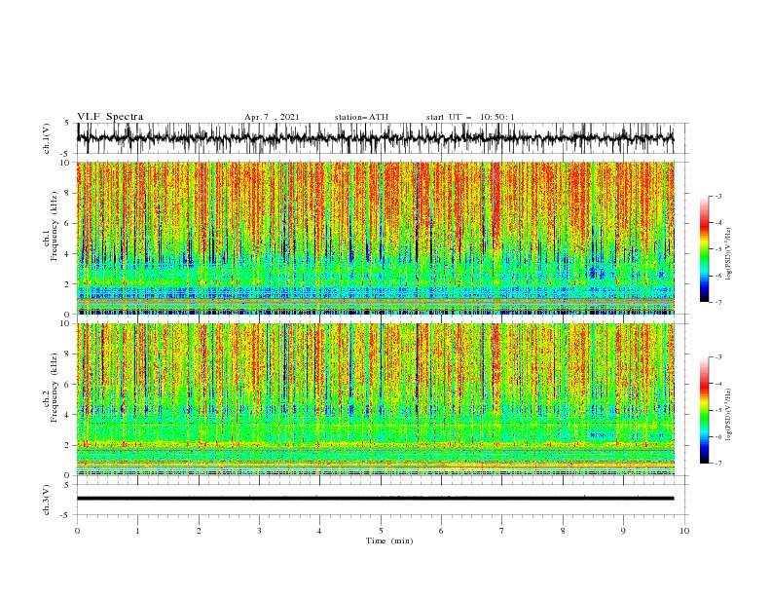771x596 pixels.
Task: Click the 'VLF Spectra' title text
Action: point(110,117)
